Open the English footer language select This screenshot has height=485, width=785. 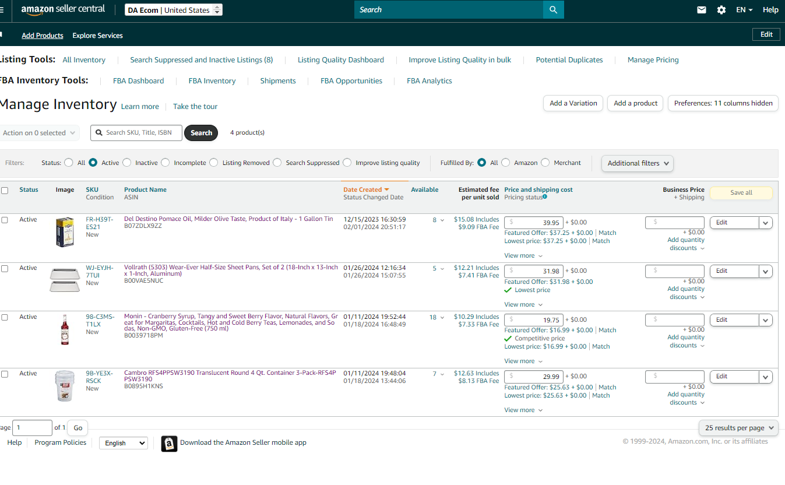(123, 443)
